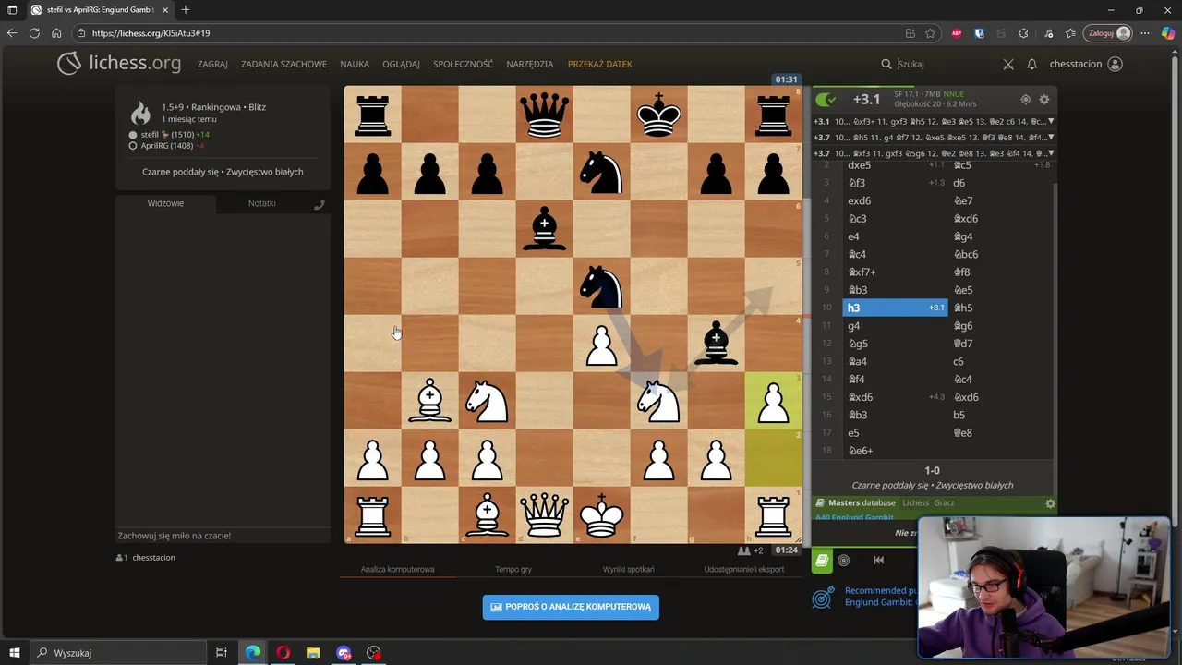Open browser three-dots settings menu
The image size is (1182, 665).
tap(1145, 33)
